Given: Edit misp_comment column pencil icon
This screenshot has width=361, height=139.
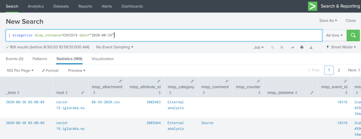Looking at the screenshot, I should pos(227,81).
